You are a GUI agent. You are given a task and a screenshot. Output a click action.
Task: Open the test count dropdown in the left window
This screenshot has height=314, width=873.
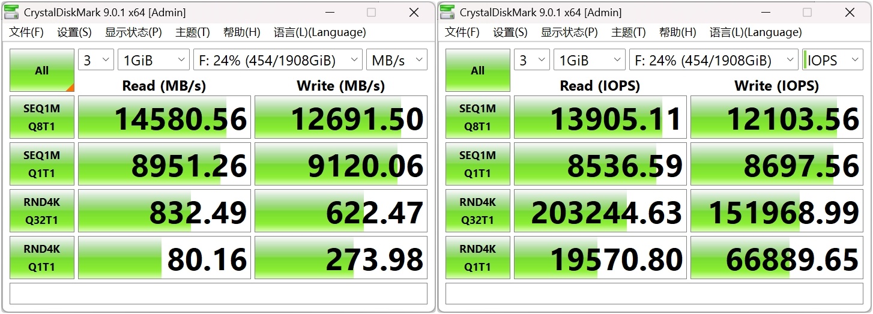[96, 60]
